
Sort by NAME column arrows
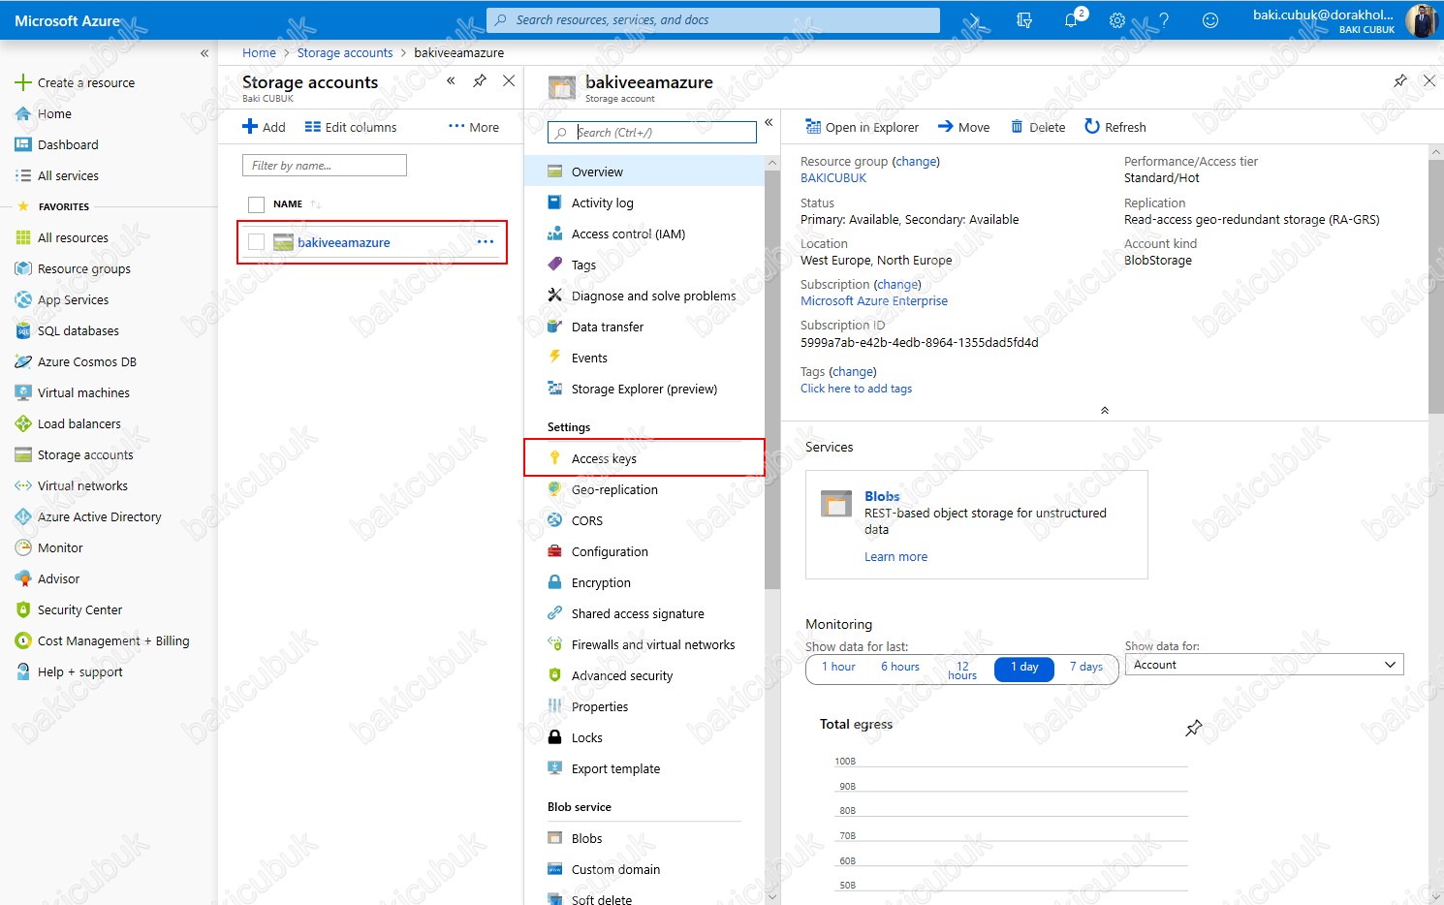[x=316, y=204]
